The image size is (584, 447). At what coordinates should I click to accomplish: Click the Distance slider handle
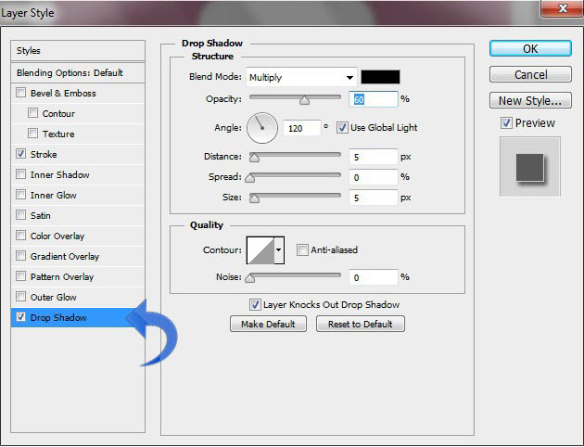pyautogui.click(x=254, y=158)
